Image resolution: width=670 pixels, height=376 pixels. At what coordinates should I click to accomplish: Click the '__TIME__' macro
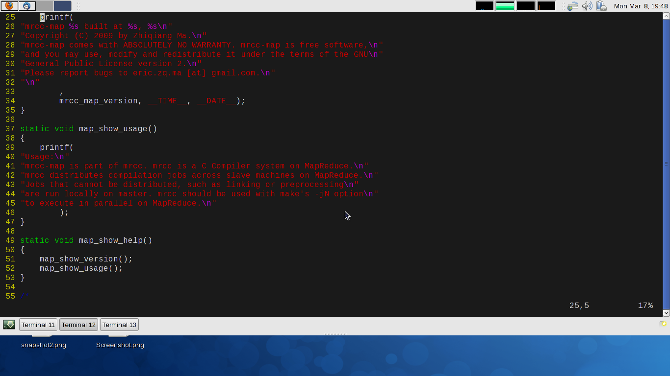[167, 101]
